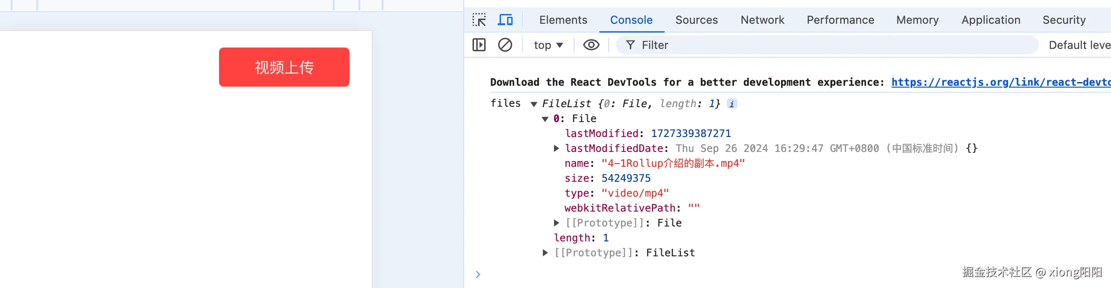Collapse the FileList object tree

pyautogui.click(x=534, y=104)
